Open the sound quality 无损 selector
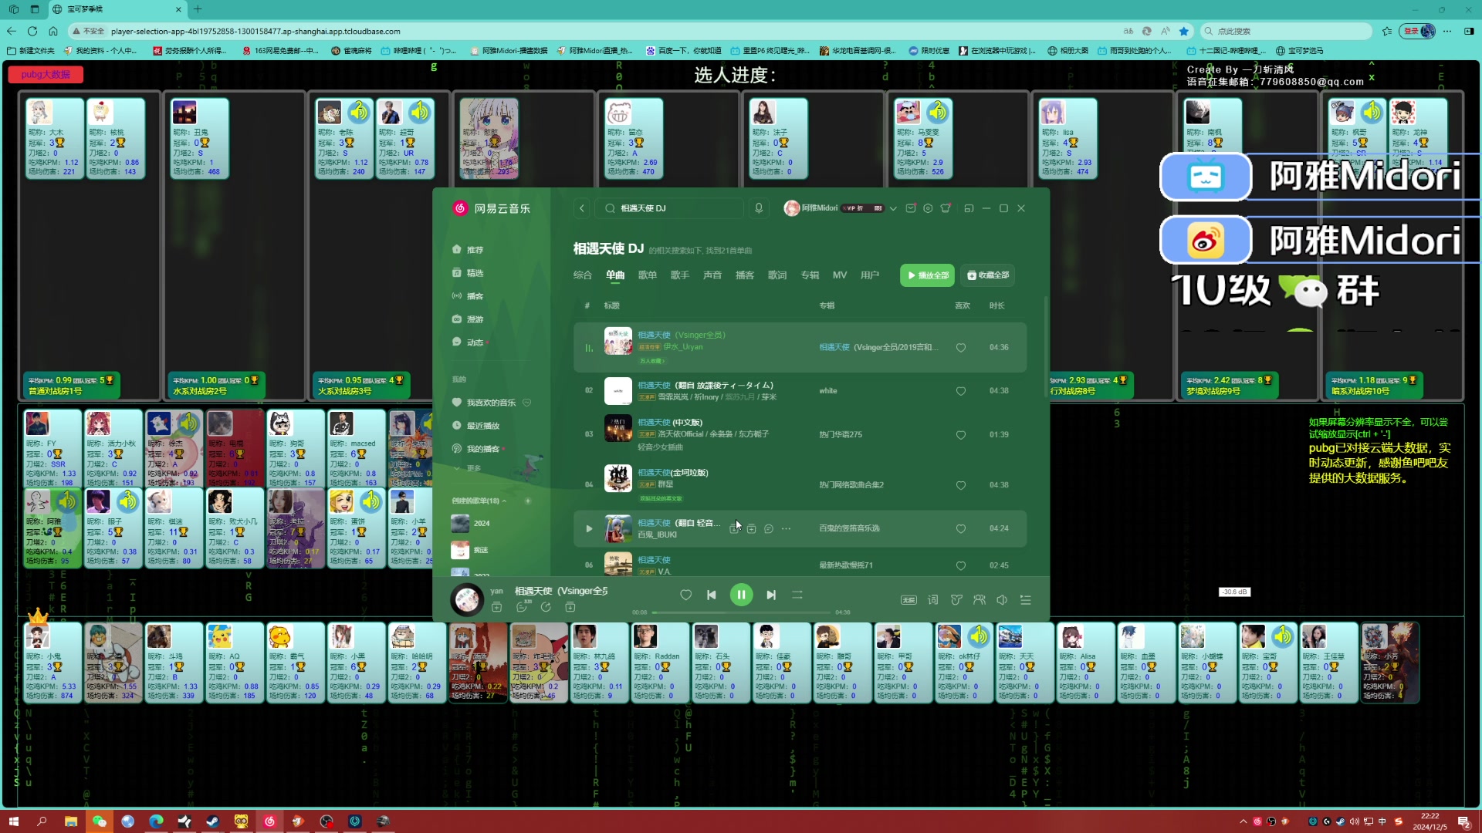The height and width of the screenshot is (833, 1482). pyautogui.click(x=908, y=599)
